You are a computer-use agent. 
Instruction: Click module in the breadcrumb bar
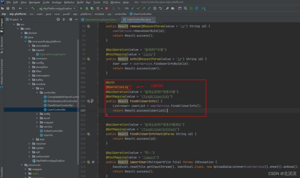coord(99,14)
